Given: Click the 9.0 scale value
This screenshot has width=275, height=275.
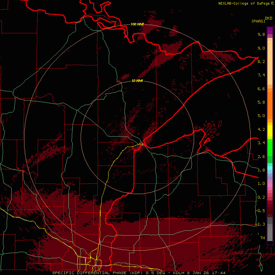Looking at the screenshot, I should point(261,48).
